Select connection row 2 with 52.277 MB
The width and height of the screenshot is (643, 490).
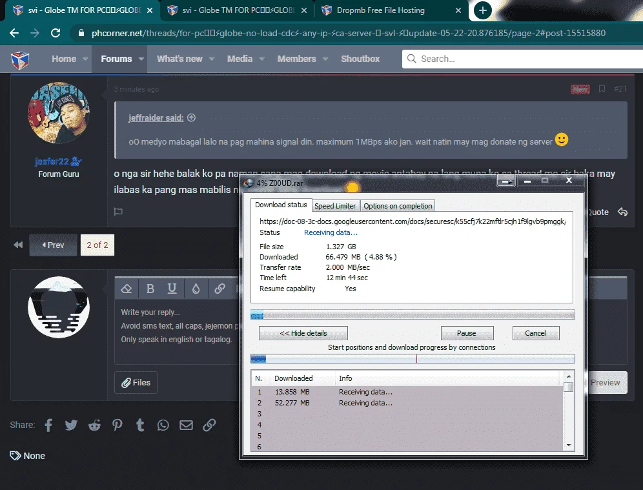tap(407, 403)
